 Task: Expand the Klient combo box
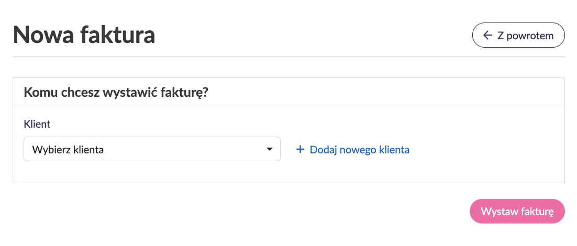point(152,149)
